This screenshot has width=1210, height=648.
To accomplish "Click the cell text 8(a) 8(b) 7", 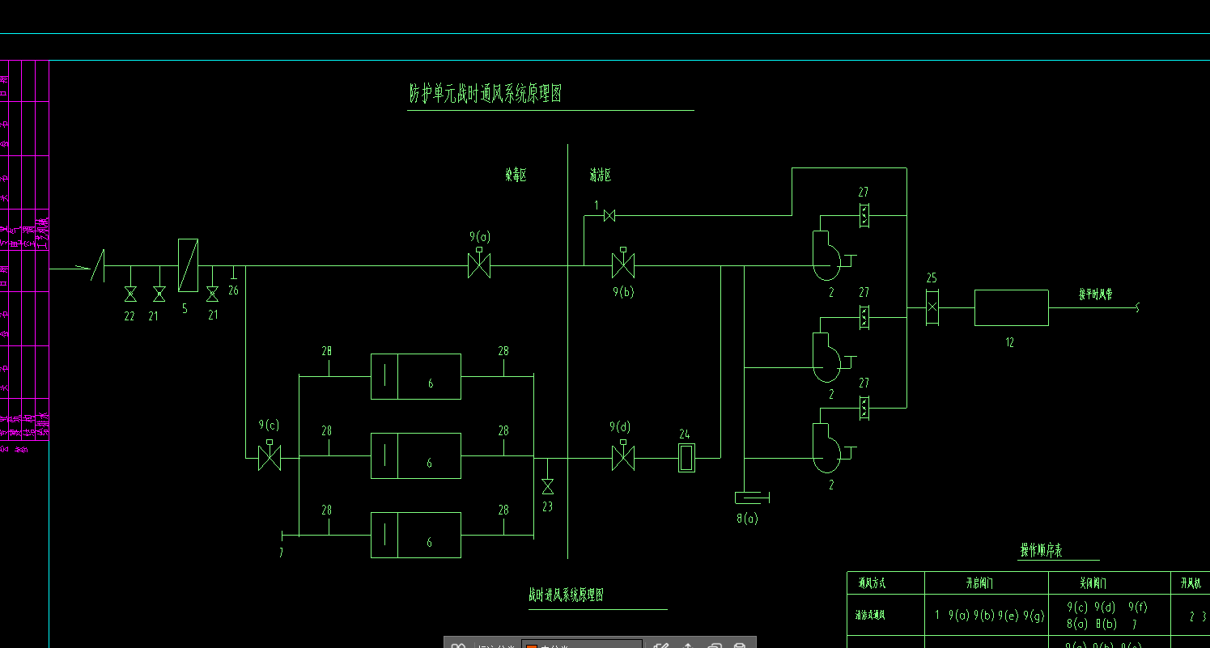I will [x=1102, y=624].
